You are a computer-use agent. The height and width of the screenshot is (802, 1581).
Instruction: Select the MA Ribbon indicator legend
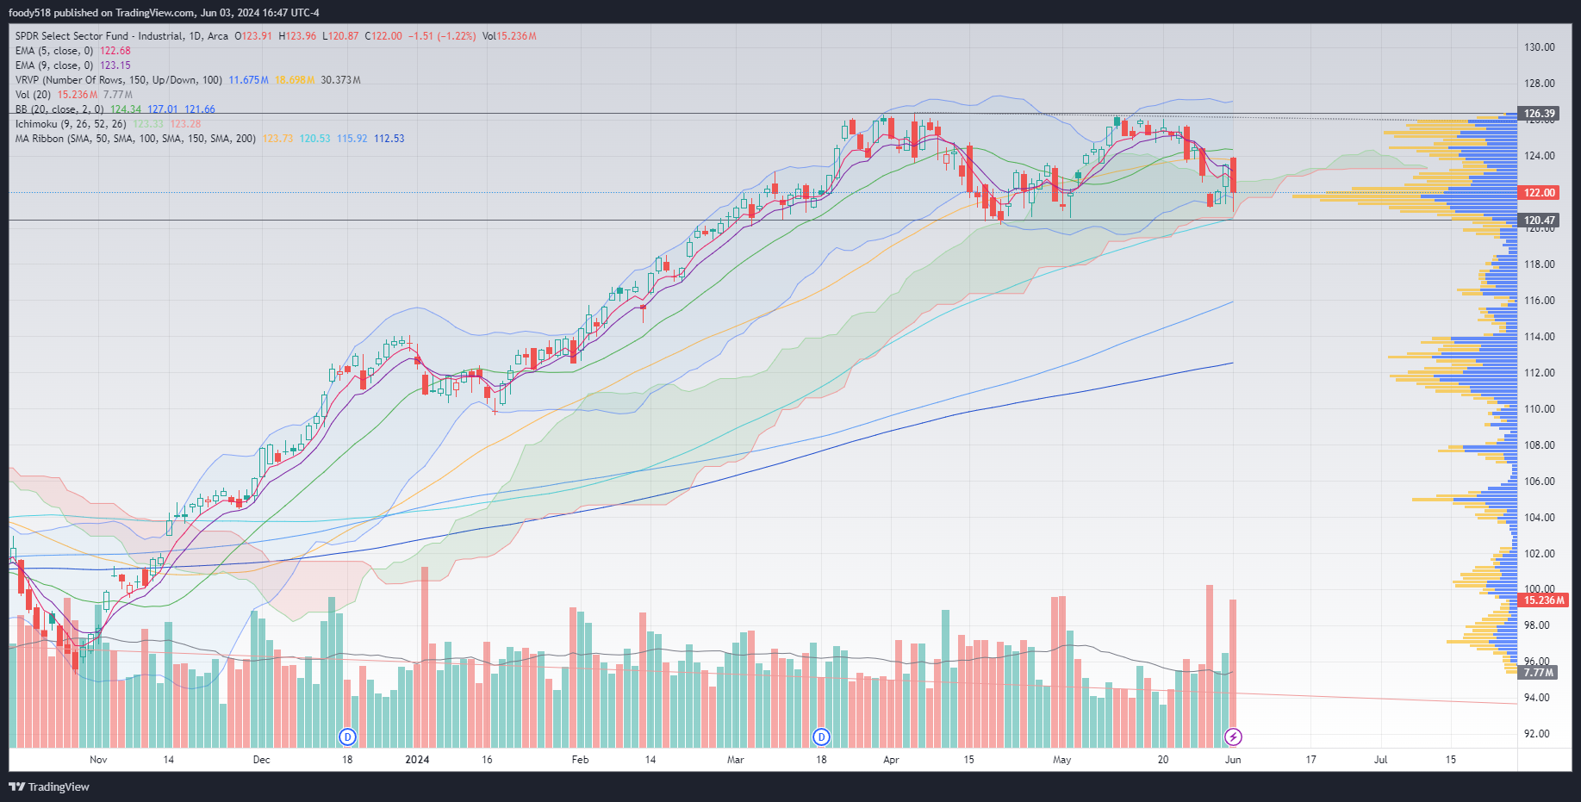(134, 139)
